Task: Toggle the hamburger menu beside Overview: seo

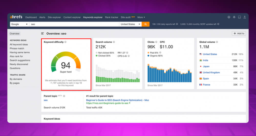Action: 42,34
